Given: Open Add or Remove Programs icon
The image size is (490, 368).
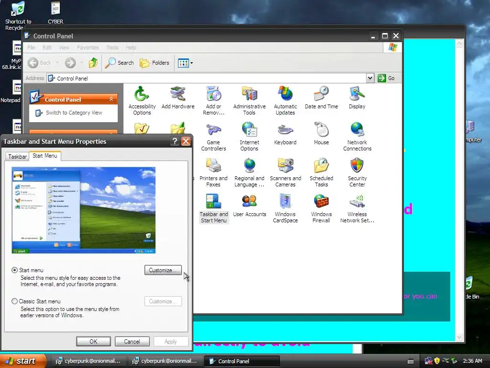Looking at the screenshot, I should pos(213,101).
